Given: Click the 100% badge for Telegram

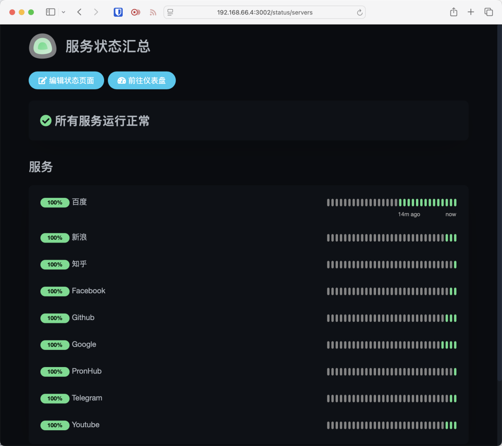Looking at the screenshot, I should pos(55,399).
